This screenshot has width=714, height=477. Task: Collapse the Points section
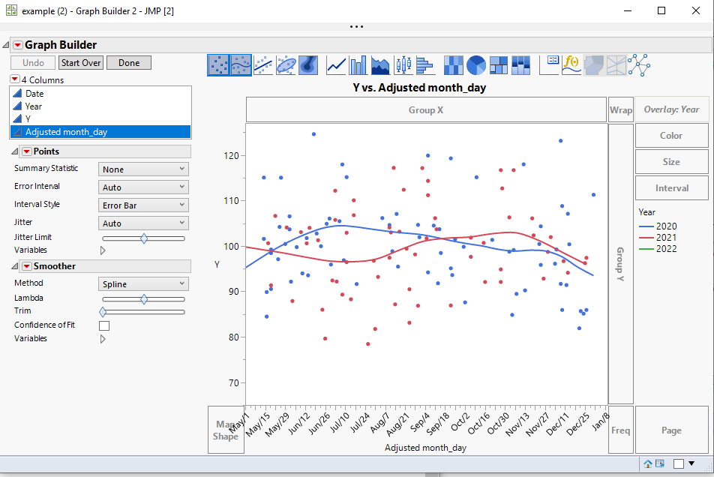click(14, 151)
